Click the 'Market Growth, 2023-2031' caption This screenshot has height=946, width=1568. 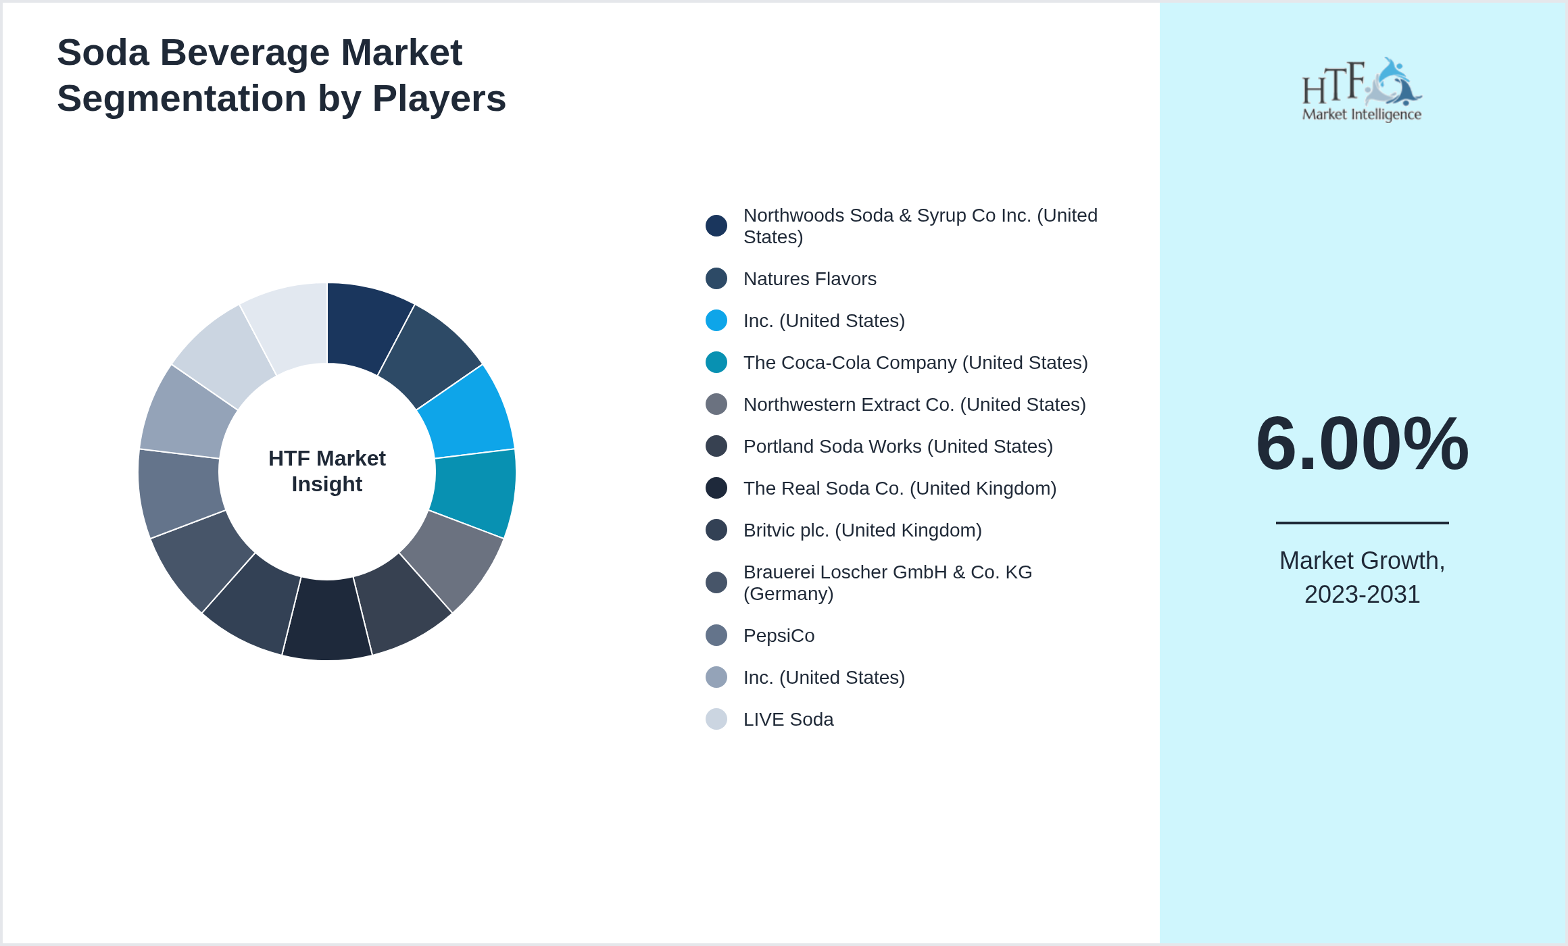[1362, 577]
